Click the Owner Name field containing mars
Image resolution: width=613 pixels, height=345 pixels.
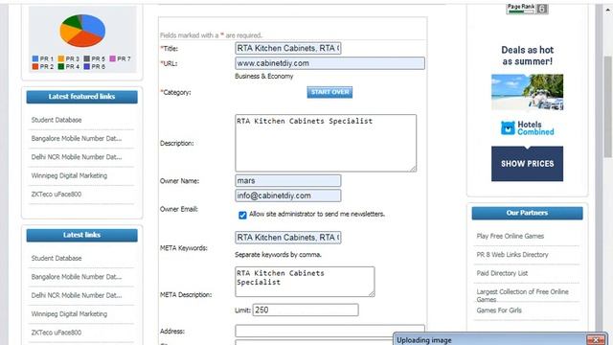point(288,181)
